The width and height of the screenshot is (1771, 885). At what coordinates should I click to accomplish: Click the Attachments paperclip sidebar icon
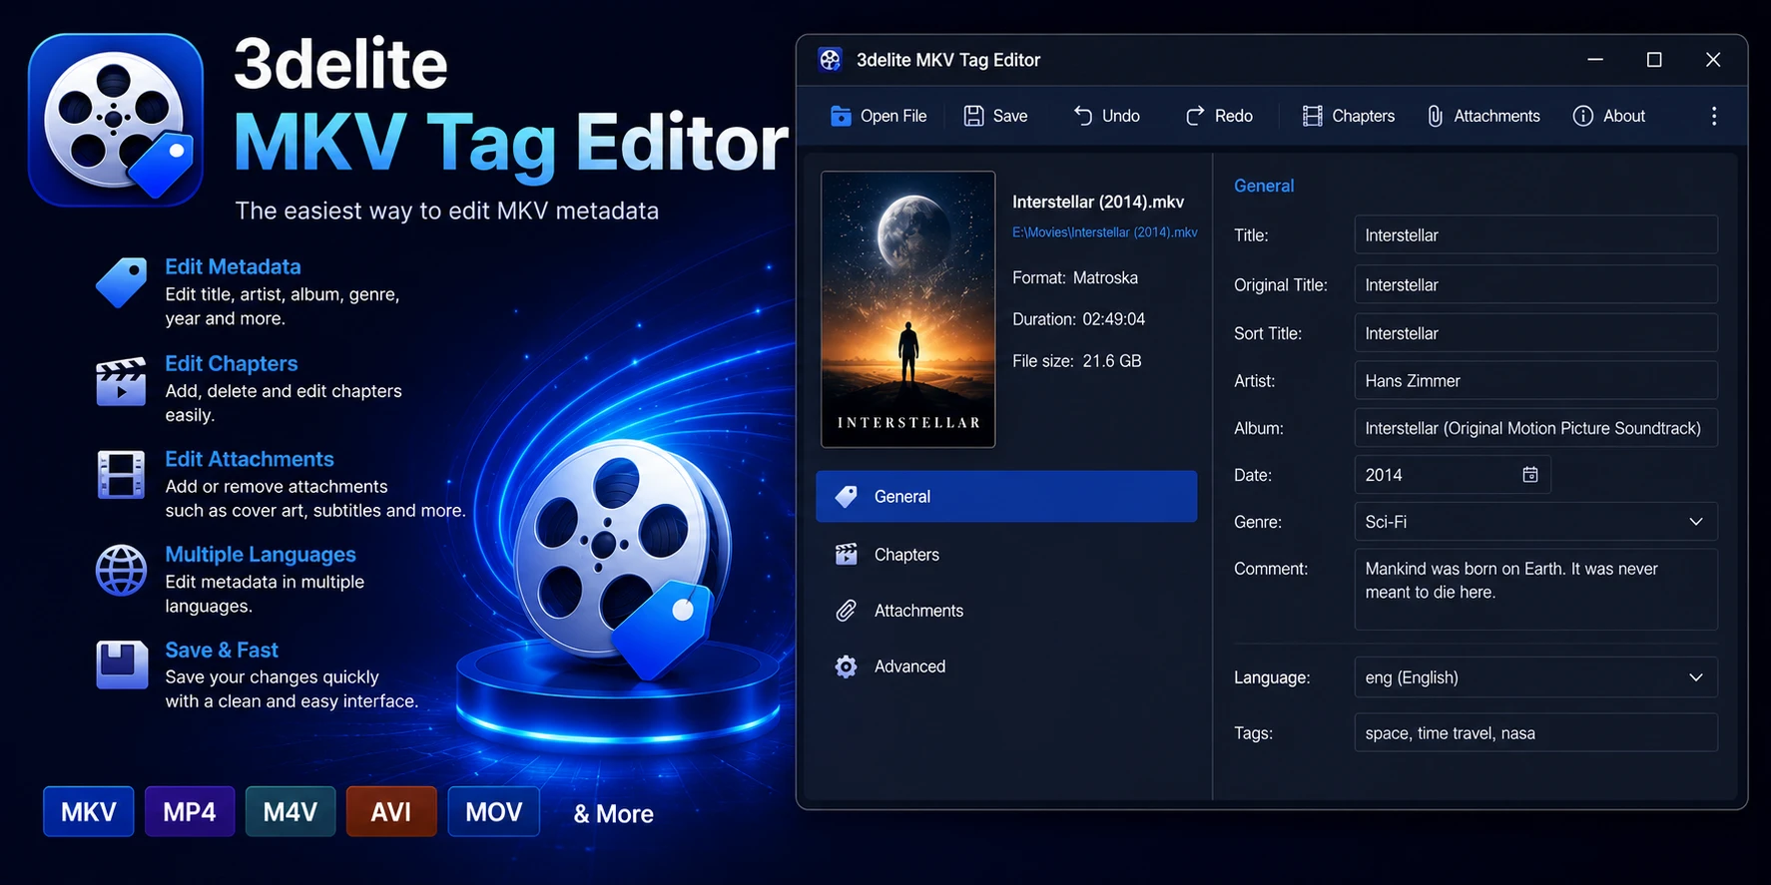pos(846,610)
